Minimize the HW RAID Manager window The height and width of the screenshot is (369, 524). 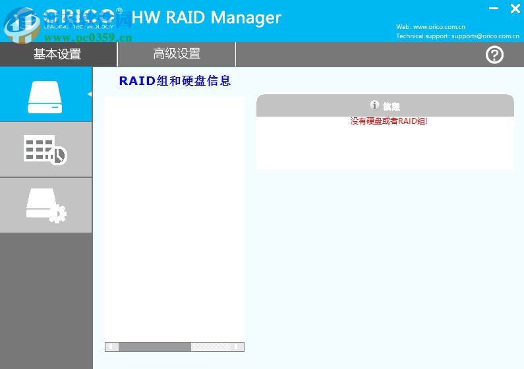click(x=493, y=9)
